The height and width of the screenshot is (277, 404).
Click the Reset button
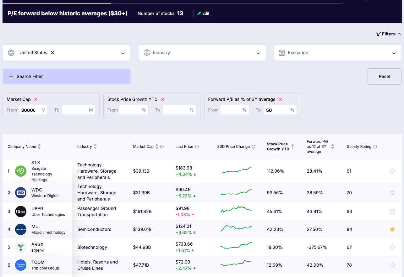385,76
